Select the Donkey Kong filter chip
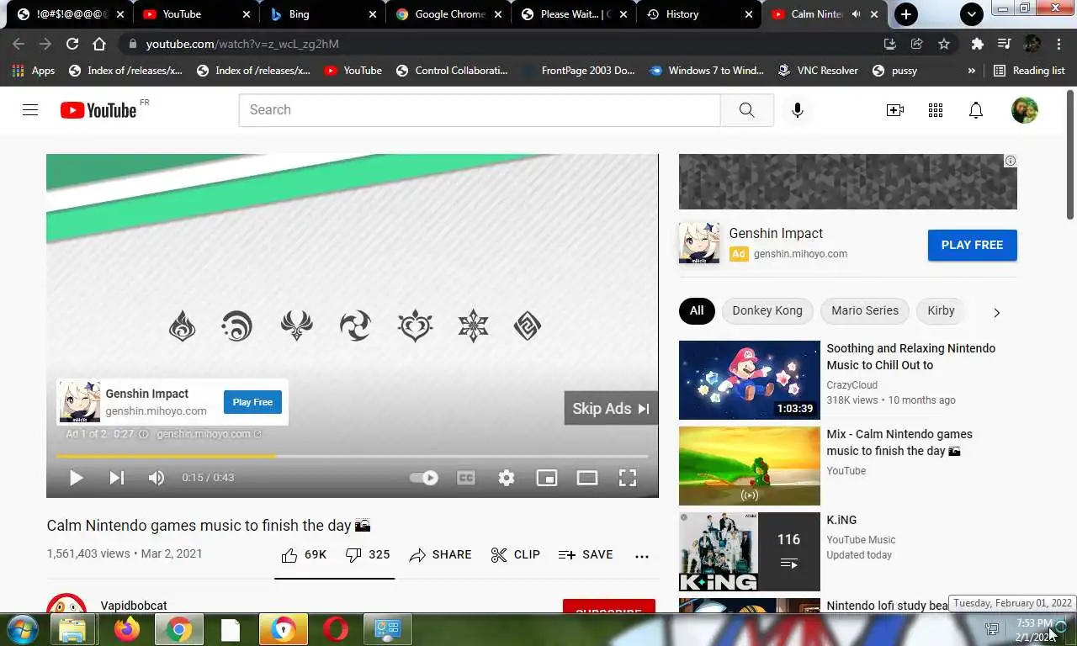This screenshot has height=646, width=1077. click(x=767, y=310)
